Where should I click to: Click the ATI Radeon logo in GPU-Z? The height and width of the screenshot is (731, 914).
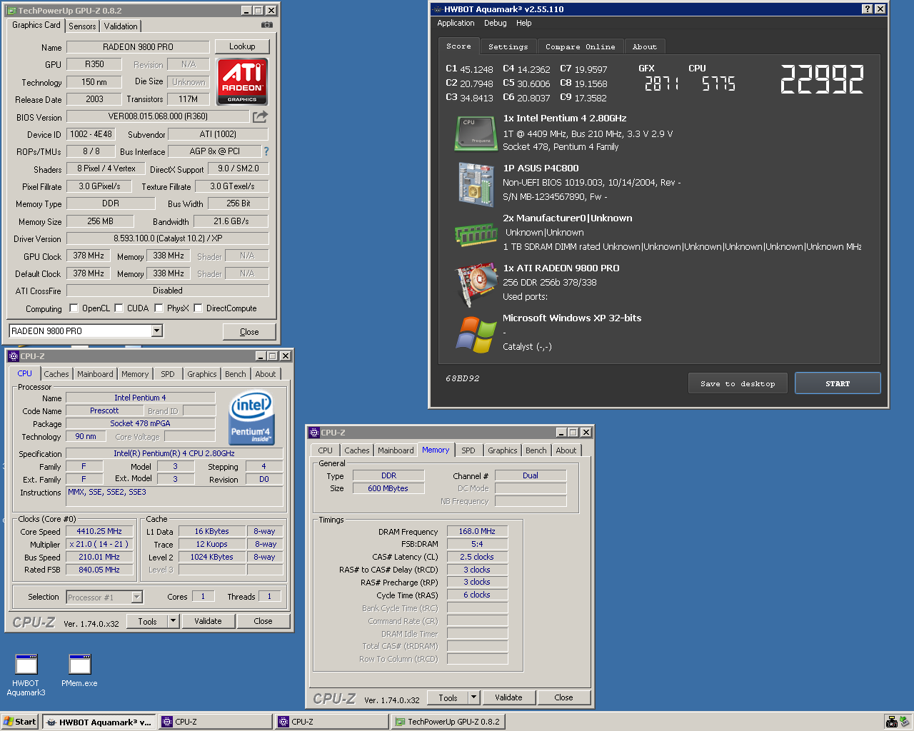click(x=242, y=82)
